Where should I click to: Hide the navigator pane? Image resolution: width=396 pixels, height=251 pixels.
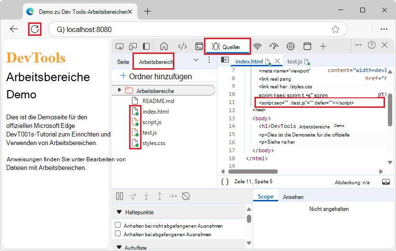point(225,60)
